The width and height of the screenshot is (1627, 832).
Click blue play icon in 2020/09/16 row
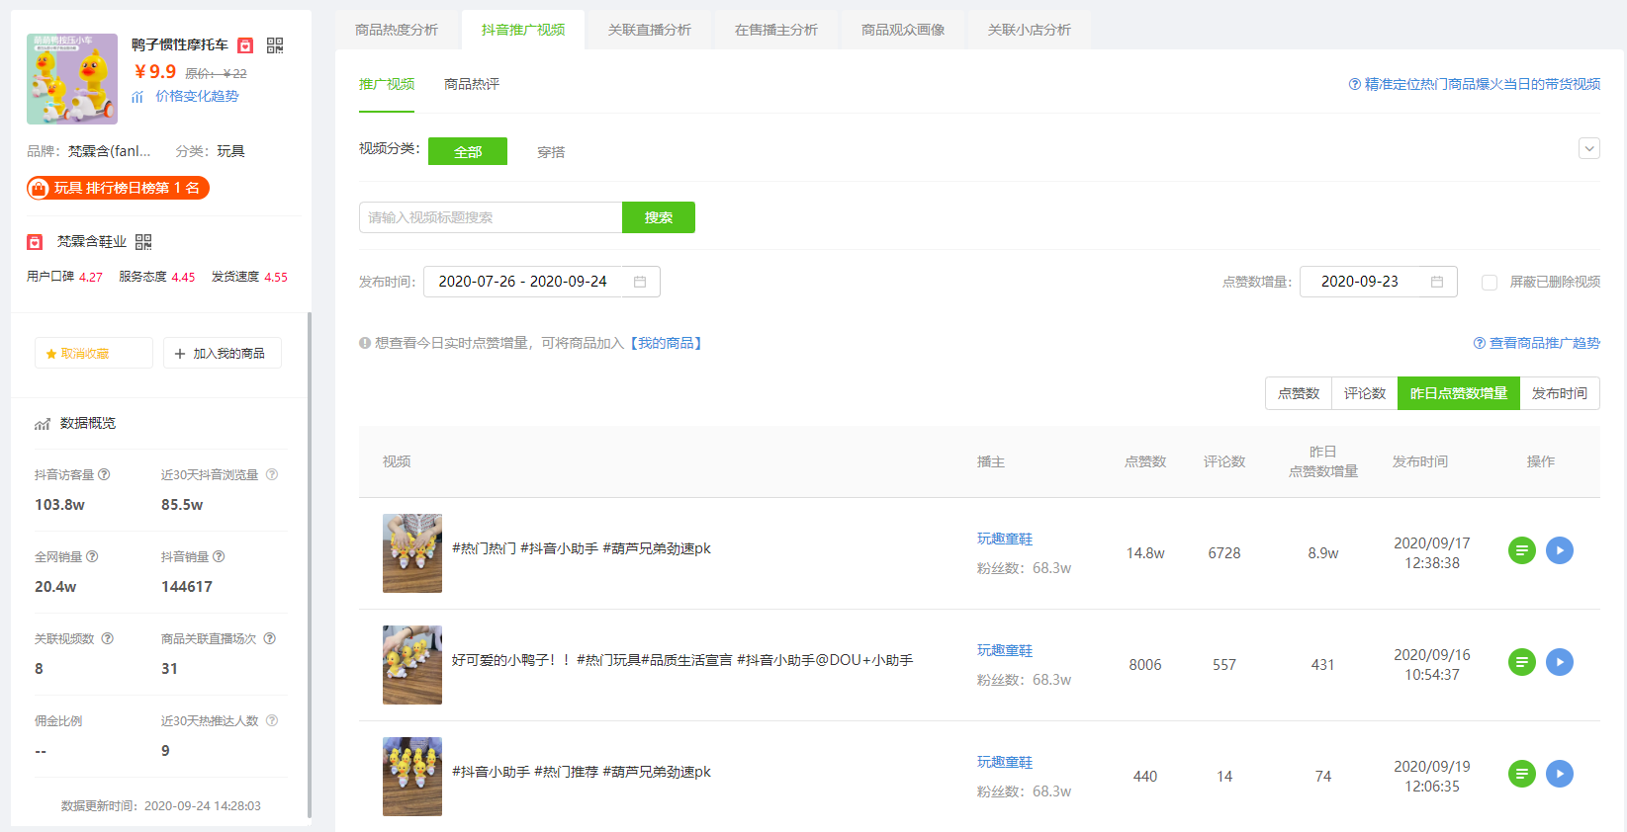(x=1560, y=662)
